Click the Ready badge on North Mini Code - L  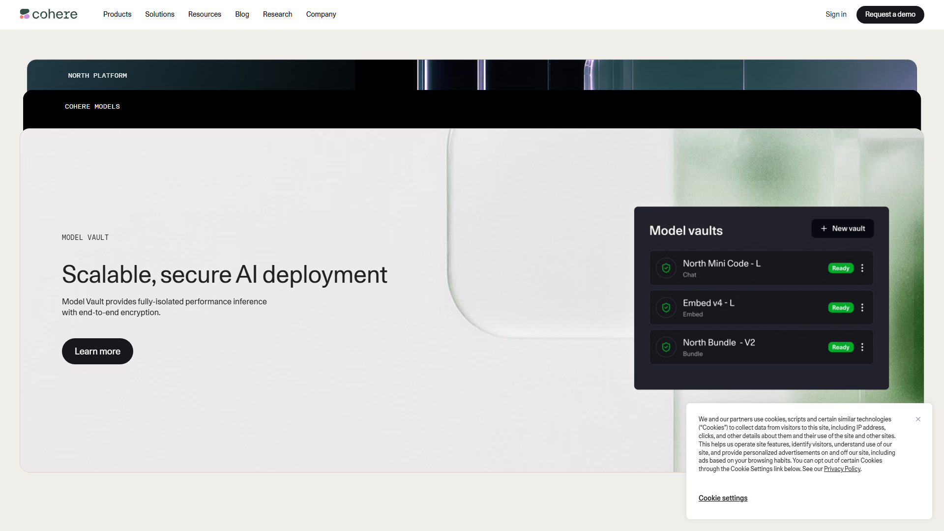[841, 268]
